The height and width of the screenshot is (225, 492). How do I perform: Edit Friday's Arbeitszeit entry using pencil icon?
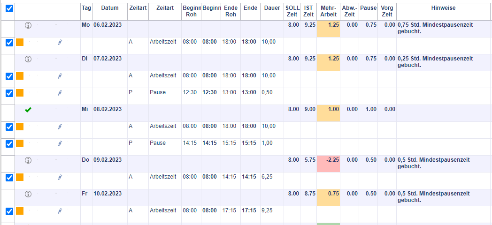[60, 211]
